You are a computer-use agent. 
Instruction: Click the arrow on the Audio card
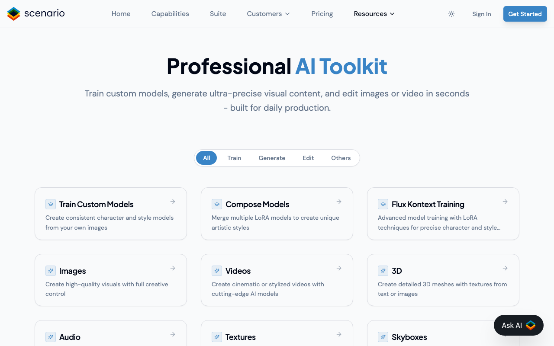click(173, 334)
